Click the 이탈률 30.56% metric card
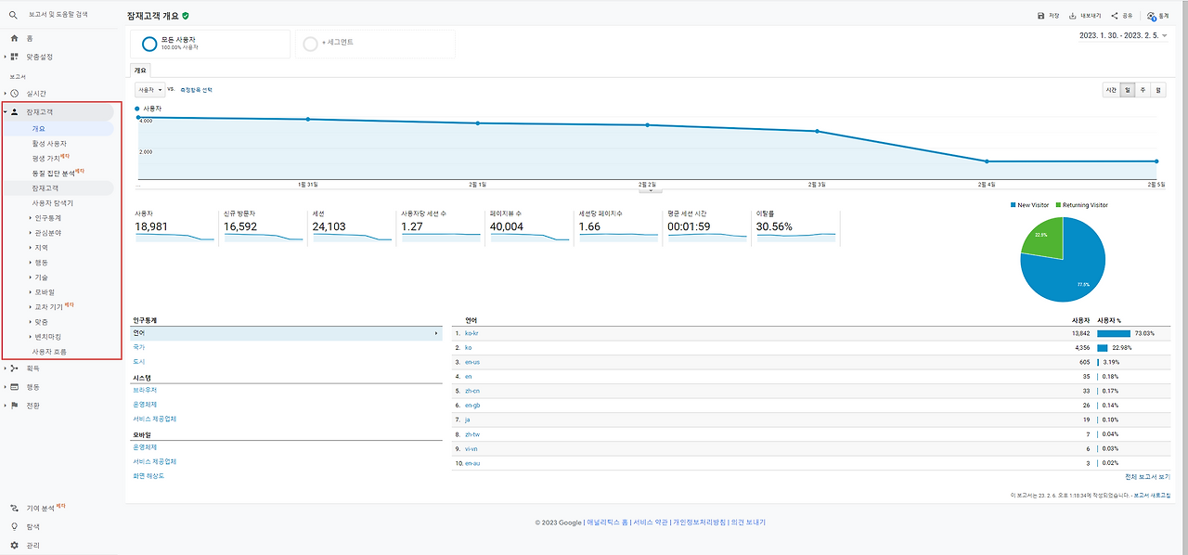 pyautogui.click(x=794, y=226)
